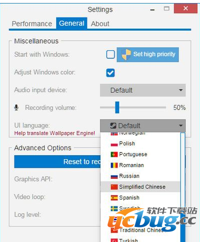Minimize the Settings window
This screenshot has width=200, height=242.
[152, 10]
